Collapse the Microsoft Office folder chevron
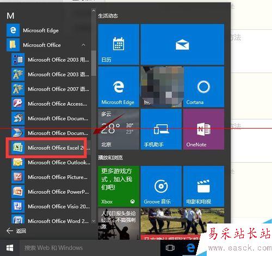This screenshot has width=272, height=256. 84,45
